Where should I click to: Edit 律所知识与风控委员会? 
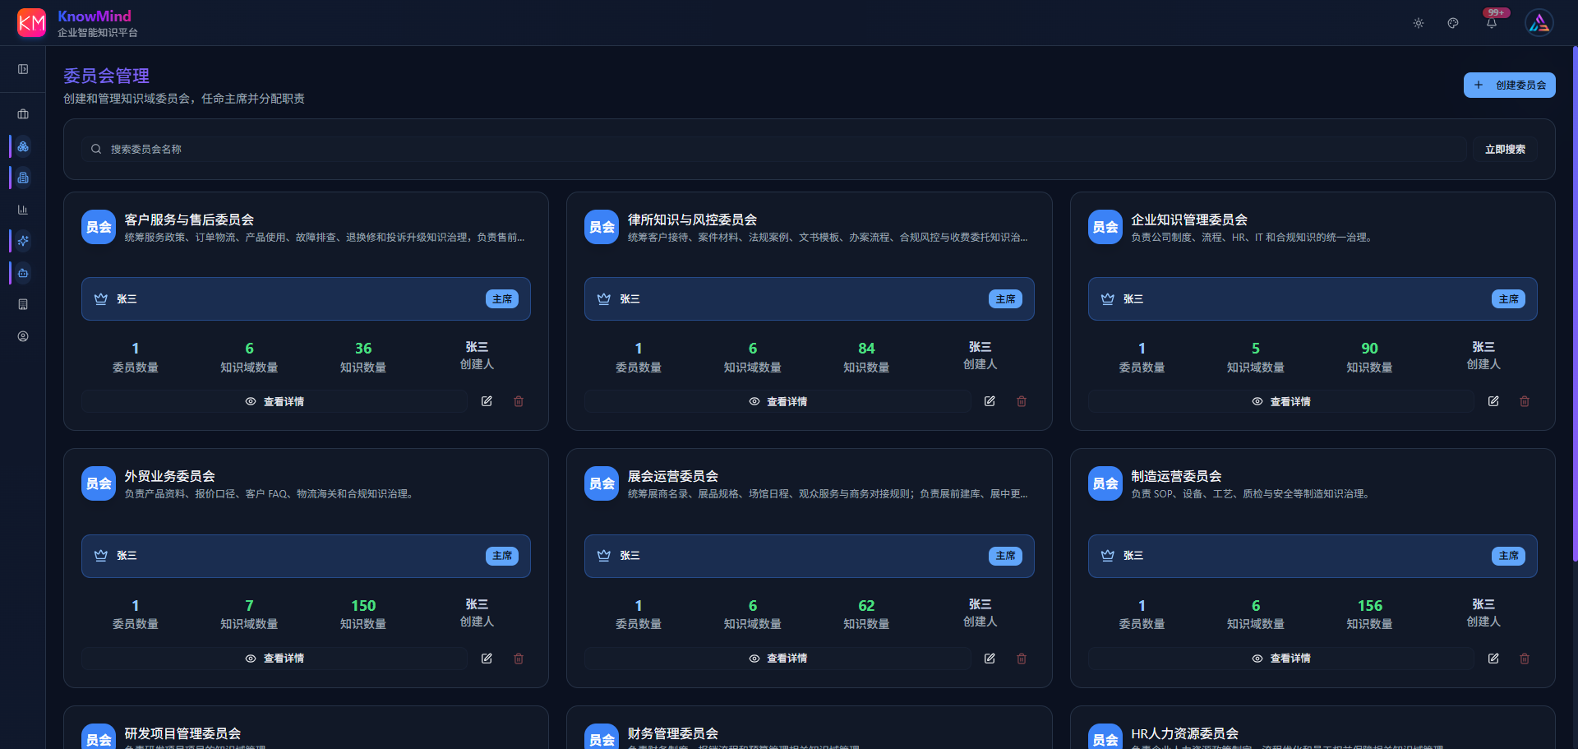pos(990,401)
